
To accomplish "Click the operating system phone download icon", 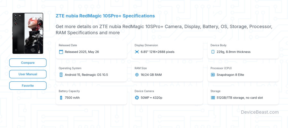I will point(61,75).
